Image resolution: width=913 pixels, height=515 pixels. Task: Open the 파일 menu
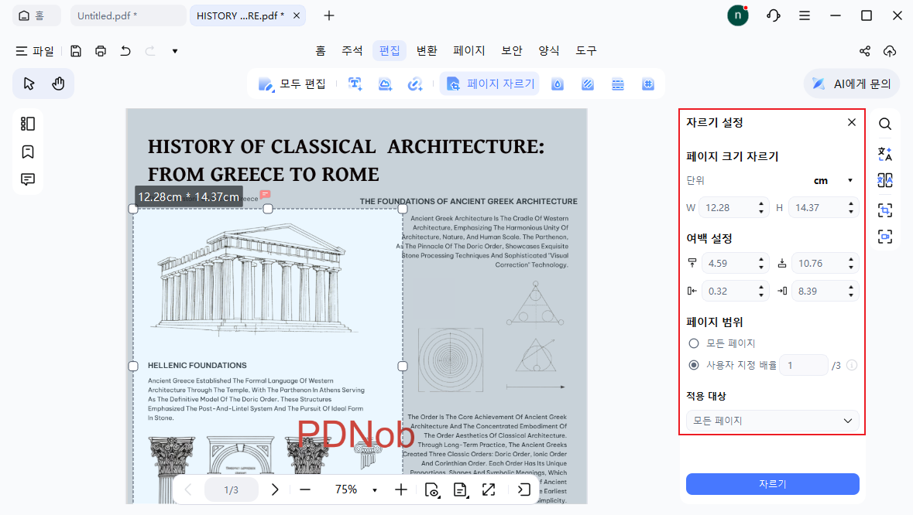click(35, 51)
